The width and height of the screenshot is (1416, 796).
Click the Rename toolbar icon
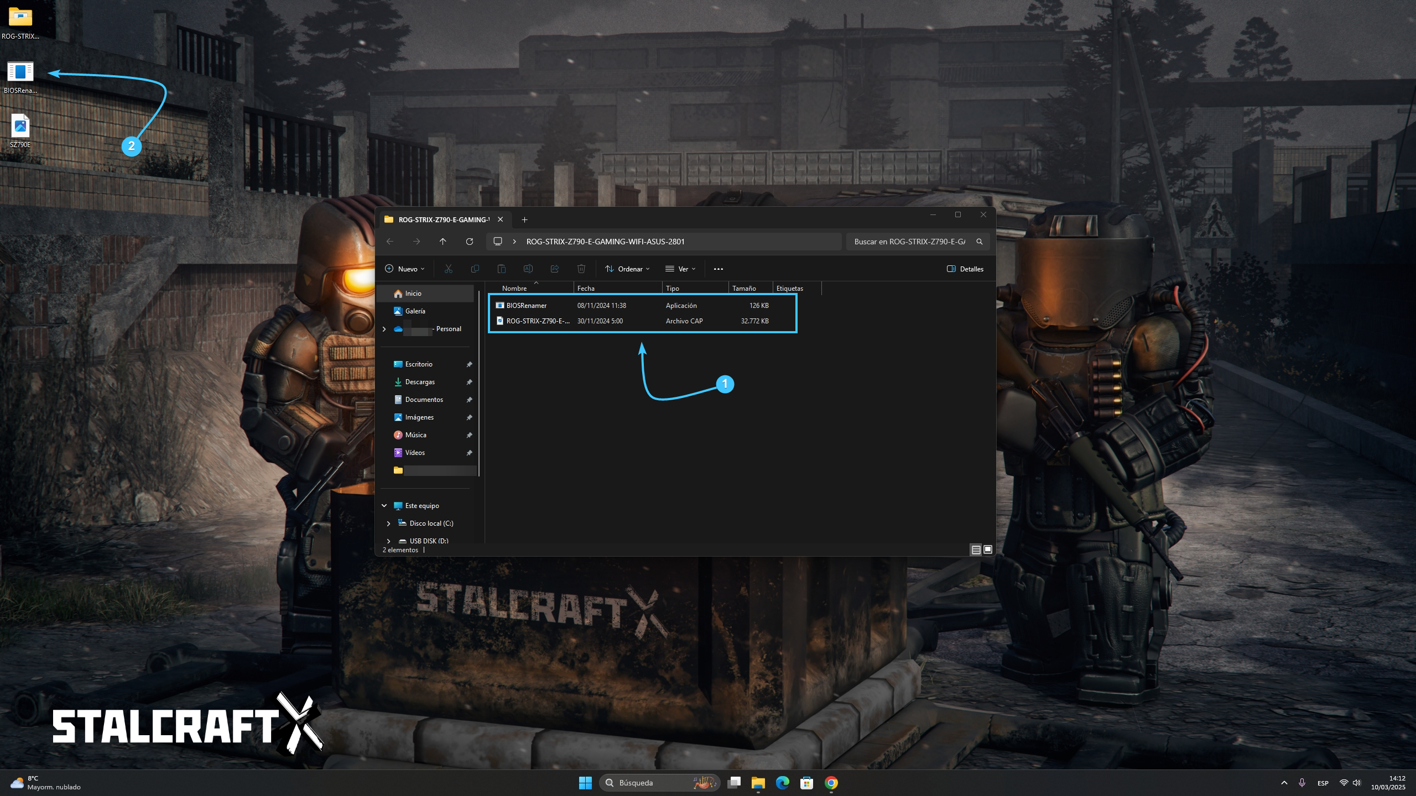tap(528, 269)
